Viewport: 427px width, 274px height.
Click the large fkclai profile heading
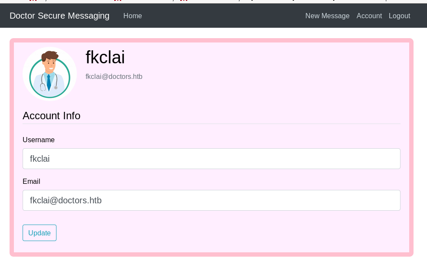pos(105,57)
